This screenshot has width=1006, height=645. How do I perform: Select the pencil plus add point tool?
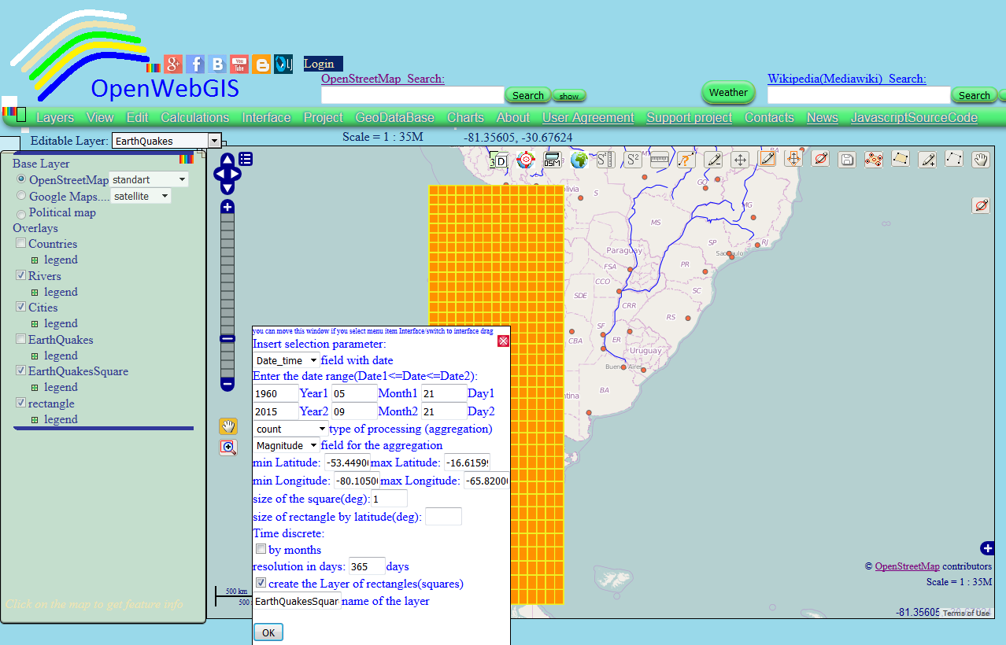[927, 160]
